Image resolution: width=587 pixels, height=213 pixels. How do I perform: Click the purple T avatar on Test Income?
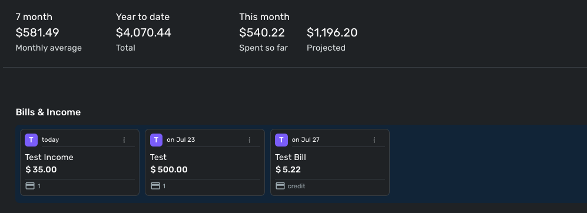[x=31, y=140]
